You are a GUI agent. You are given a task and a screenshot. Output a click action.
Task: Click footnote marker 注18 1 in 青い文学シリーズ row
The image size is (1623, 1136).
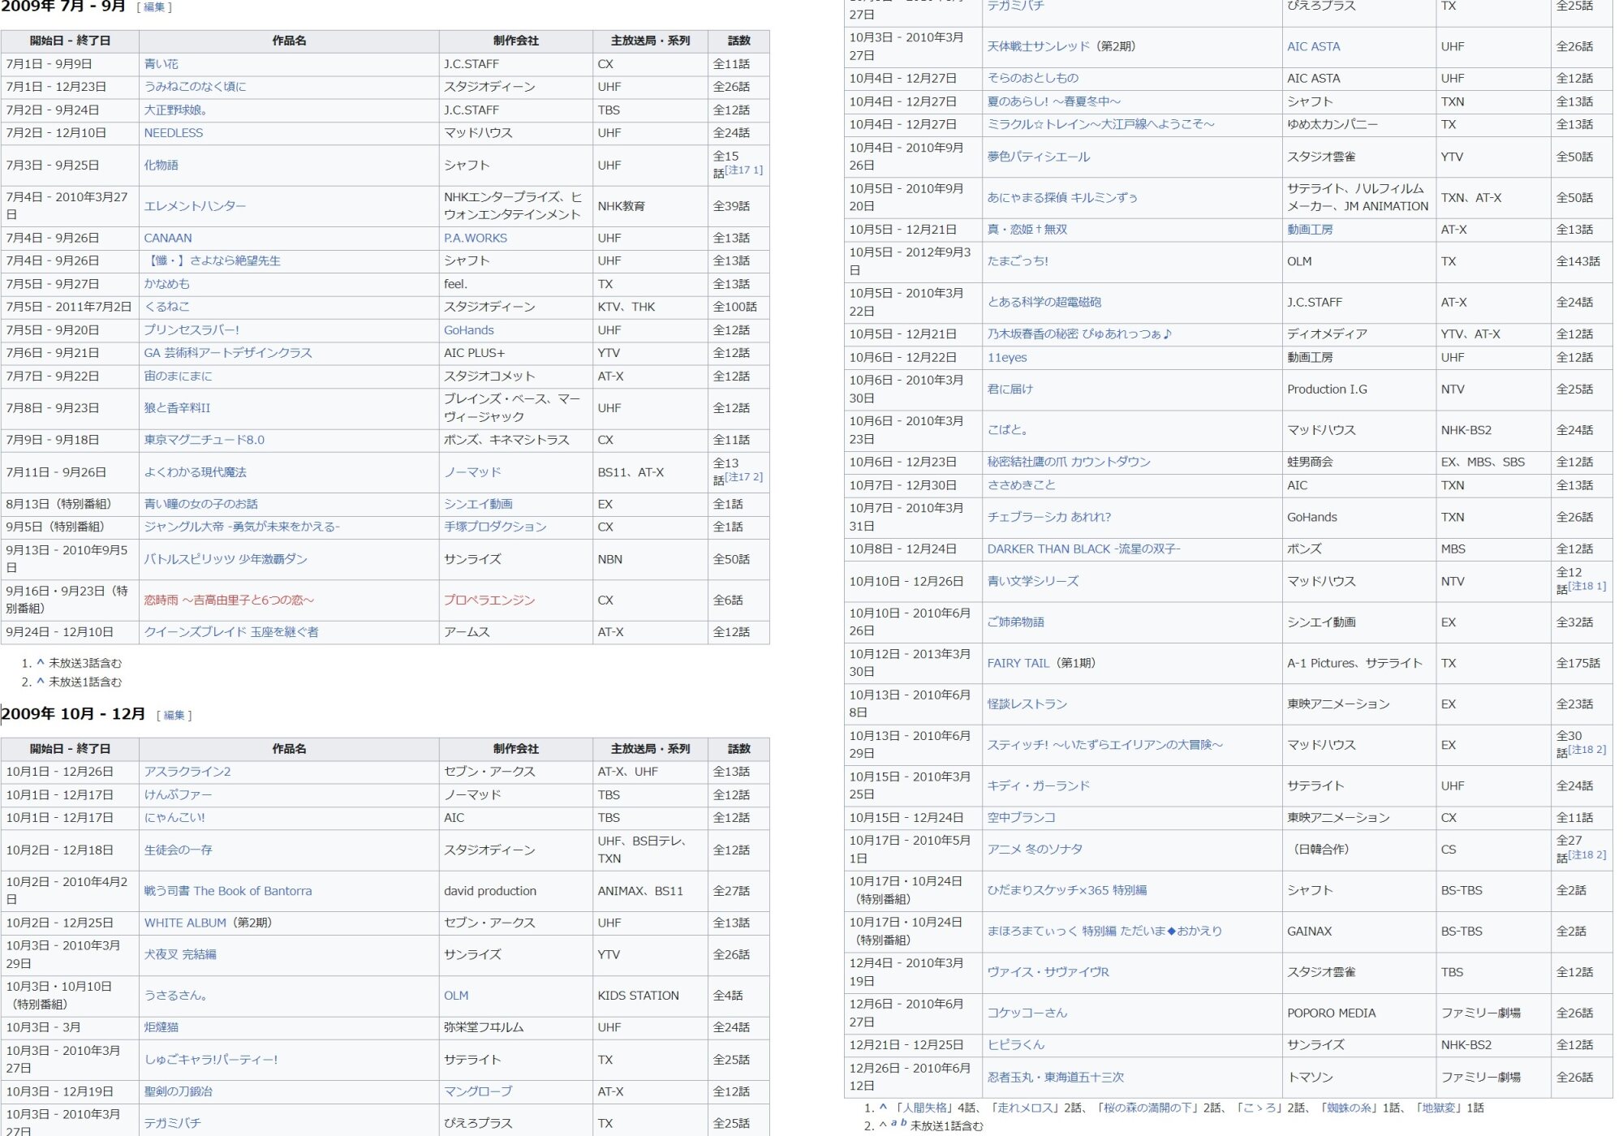click(x=1586, y=587)
